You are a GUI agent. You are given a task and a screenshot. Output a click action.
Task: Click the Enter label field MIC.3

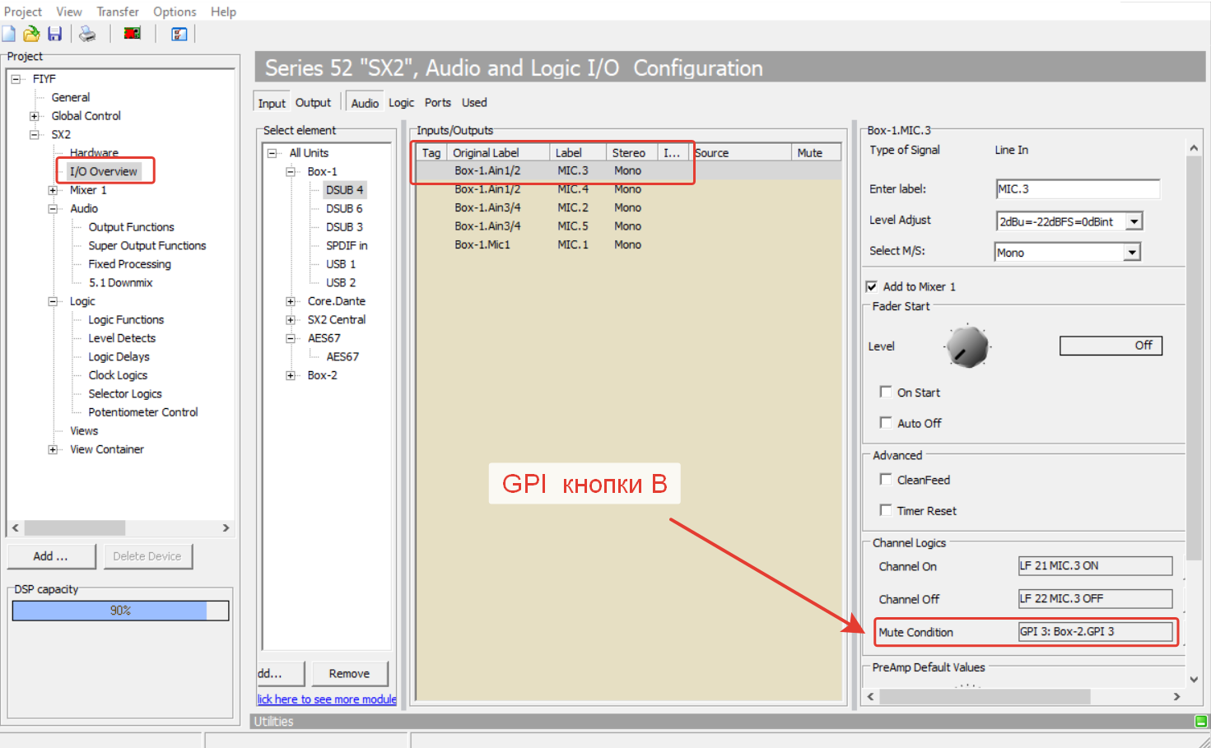(1078, 189)
